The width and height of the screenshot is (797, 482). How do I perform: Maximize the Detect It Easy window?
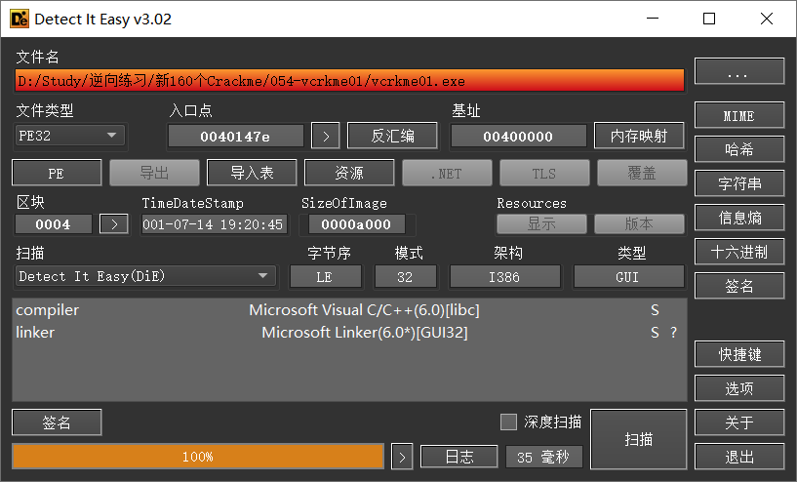pos(709,19)
